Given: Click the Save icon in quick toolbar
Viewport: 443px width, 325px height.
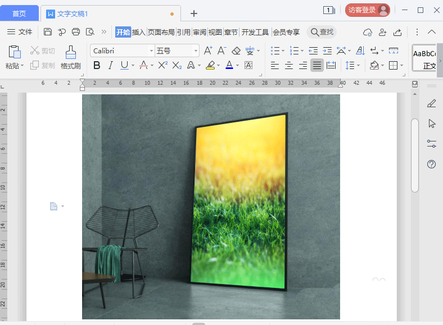Looking at the screenshot, I should tap(48, 32).
